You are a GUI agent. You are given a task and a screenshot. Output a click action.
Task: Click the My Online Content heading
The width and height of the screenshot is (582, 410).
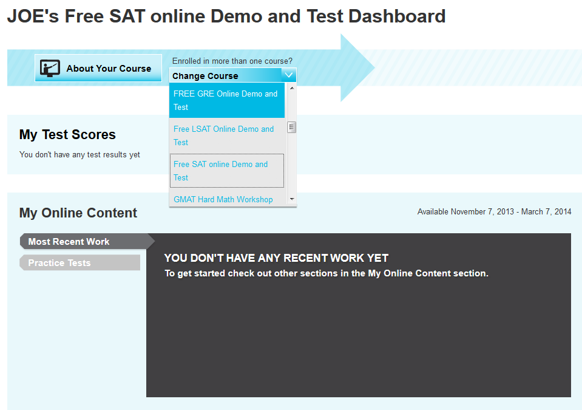click(x=78, y=213)
